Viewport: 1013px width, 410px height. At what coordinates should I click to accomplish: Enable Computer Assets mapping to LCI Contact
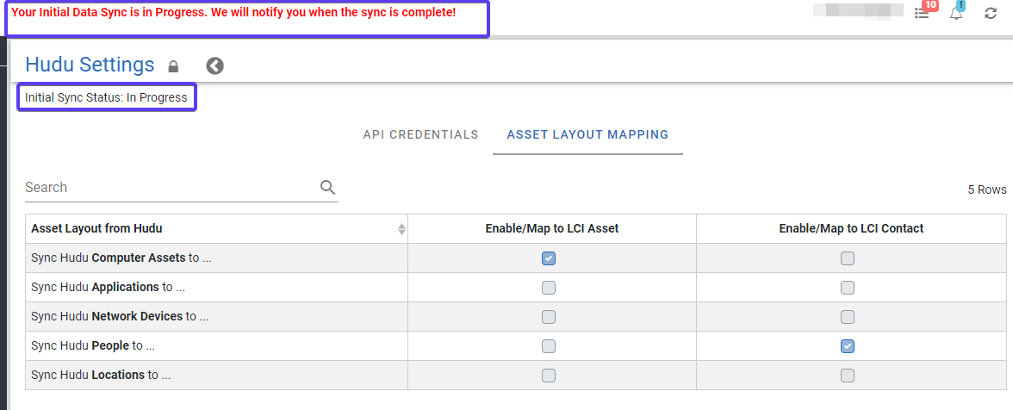(848, 258)
